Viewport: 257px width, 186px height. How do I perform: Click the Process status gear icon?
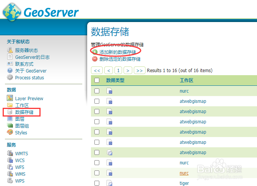[x=10, y=77]
